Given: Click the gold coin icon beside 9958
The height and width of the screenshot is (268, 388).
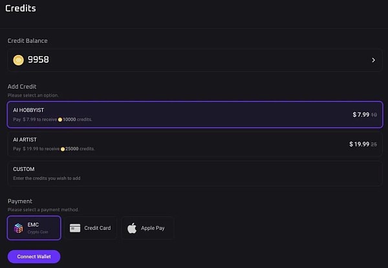Looking at the screenshot, I should coord(19,60).
